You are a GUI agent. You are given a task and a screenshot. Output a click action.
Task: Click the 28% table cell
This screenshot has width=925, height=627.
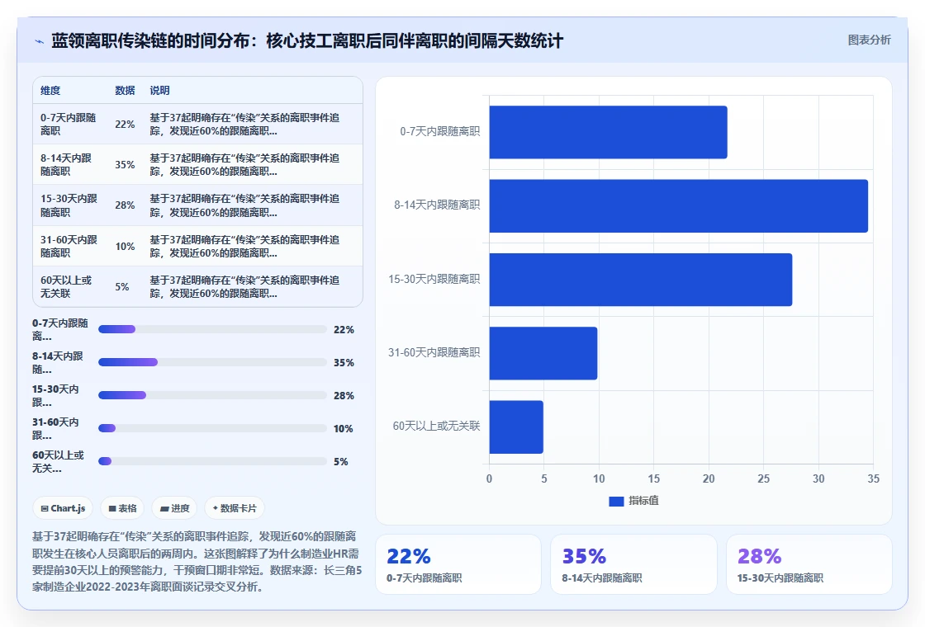click(125, 205)
